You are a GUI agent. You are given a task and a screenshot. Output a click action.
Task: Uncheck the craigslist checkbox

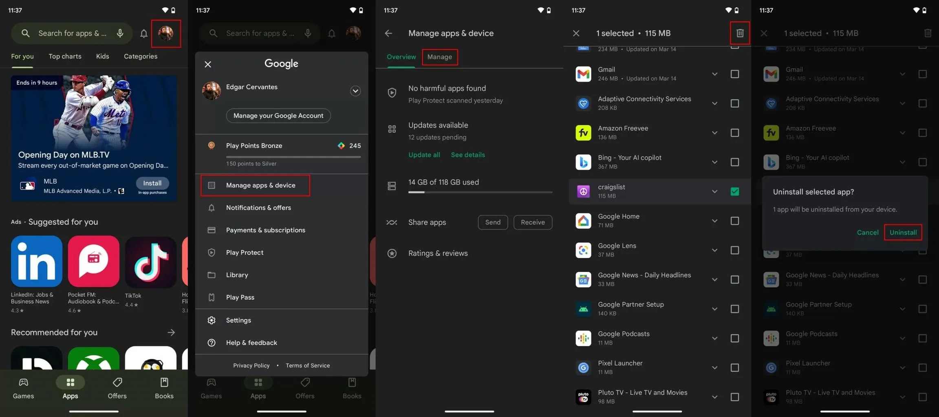coord(734,191)
